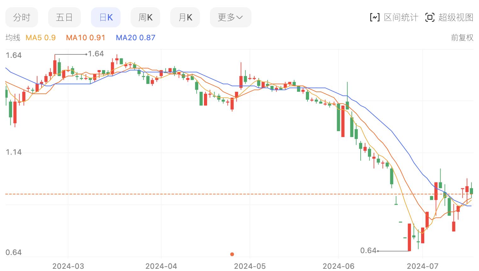
Task: Click the 超级视图 super view icon
Action: (x=430, y=17)
